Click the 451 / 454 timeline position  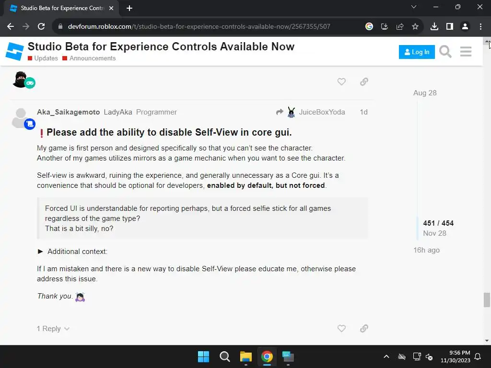[438, 223]
